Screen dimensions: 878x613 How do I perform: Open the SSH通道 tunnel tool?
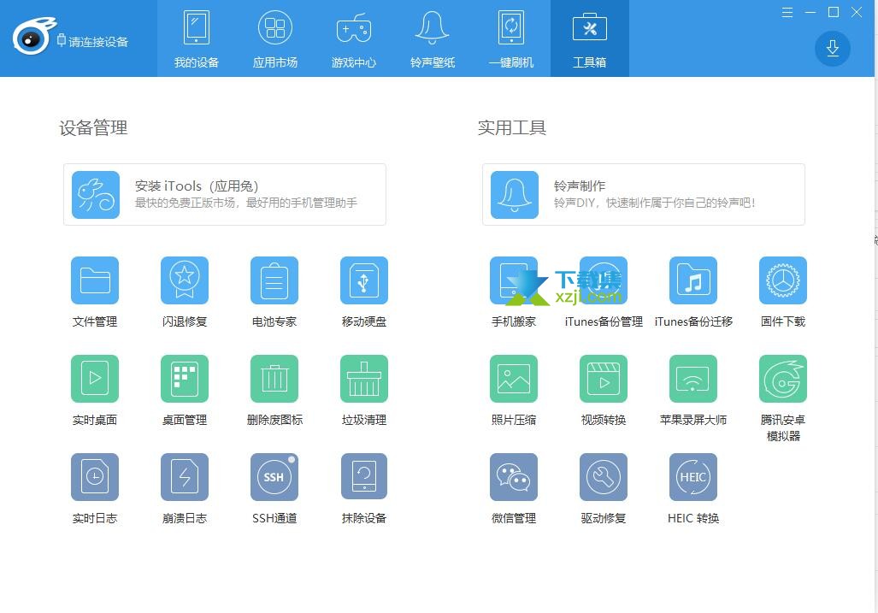pos(274,477)
